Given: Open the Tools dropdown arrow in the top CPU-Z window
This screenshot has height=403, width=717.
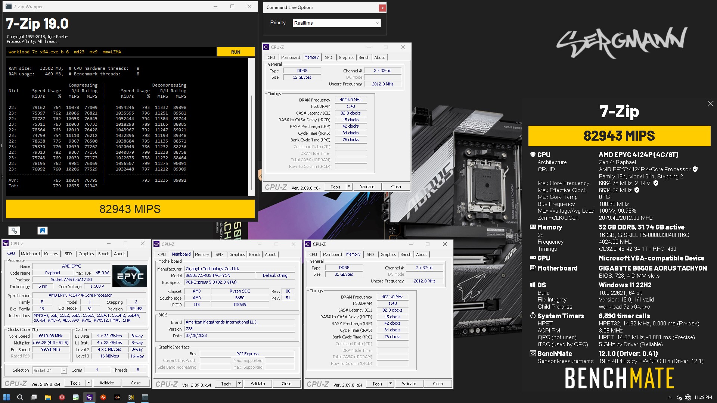Looking at the screenshot, I should point(349,187).
